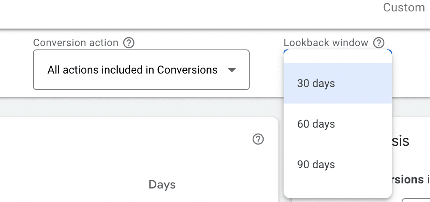Screen dimensions: 430x202
Task: Select the 30 days lookback option
Action: [x=338, y=83]
